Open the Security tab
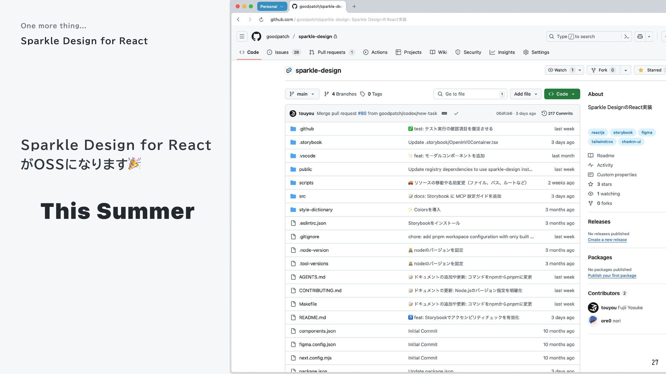This screenshot has width=666, height=374. coord(468,52)
